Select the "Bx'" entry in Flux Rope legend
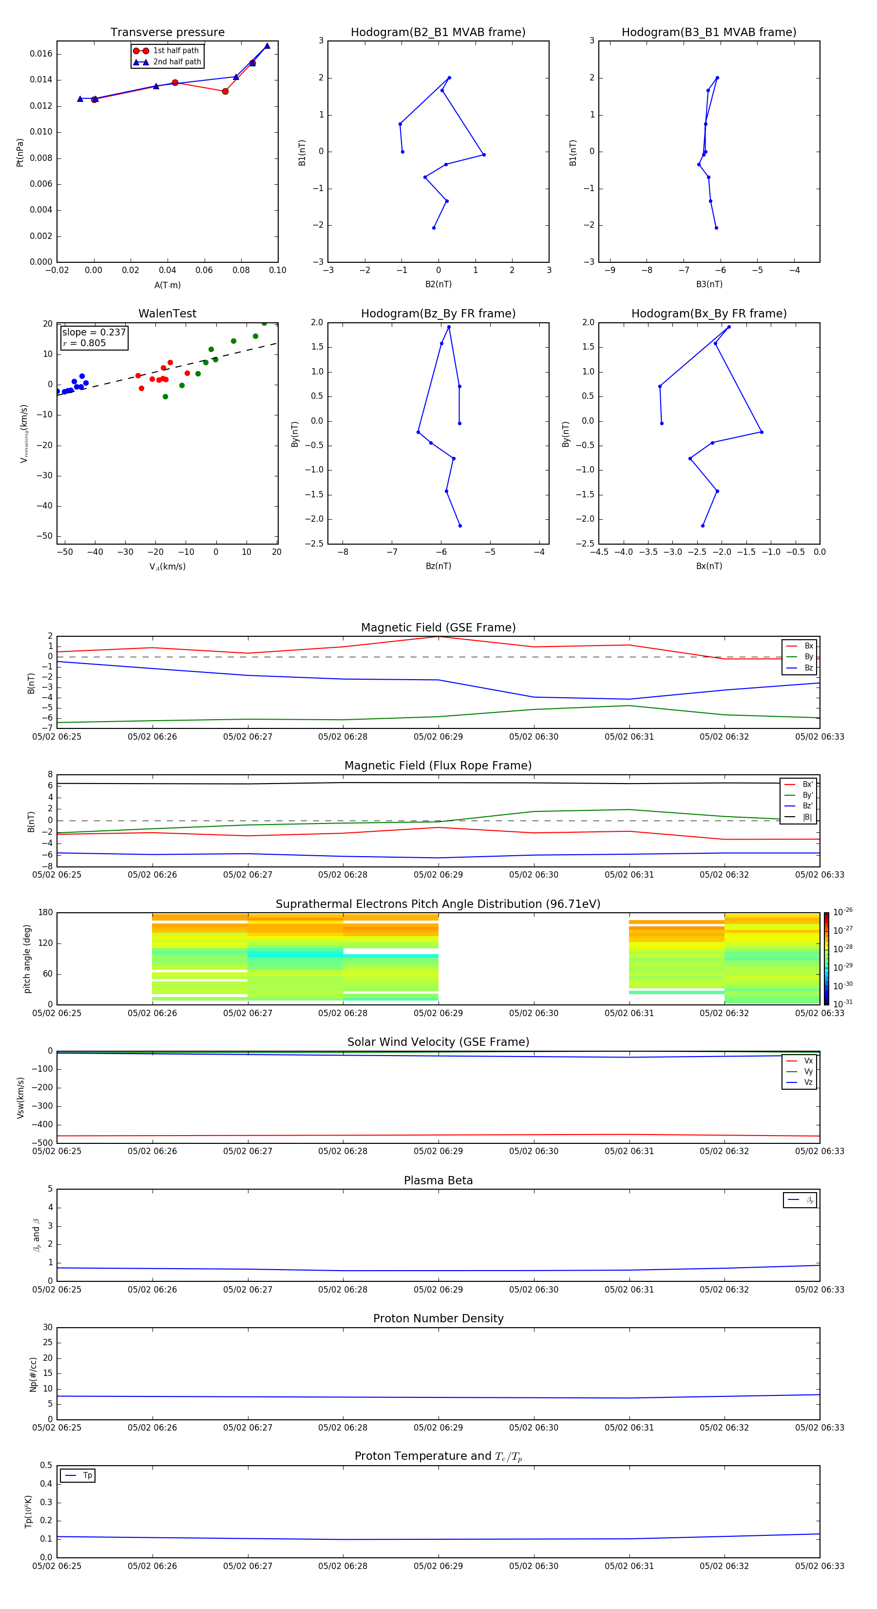 [x=799, y=785]
